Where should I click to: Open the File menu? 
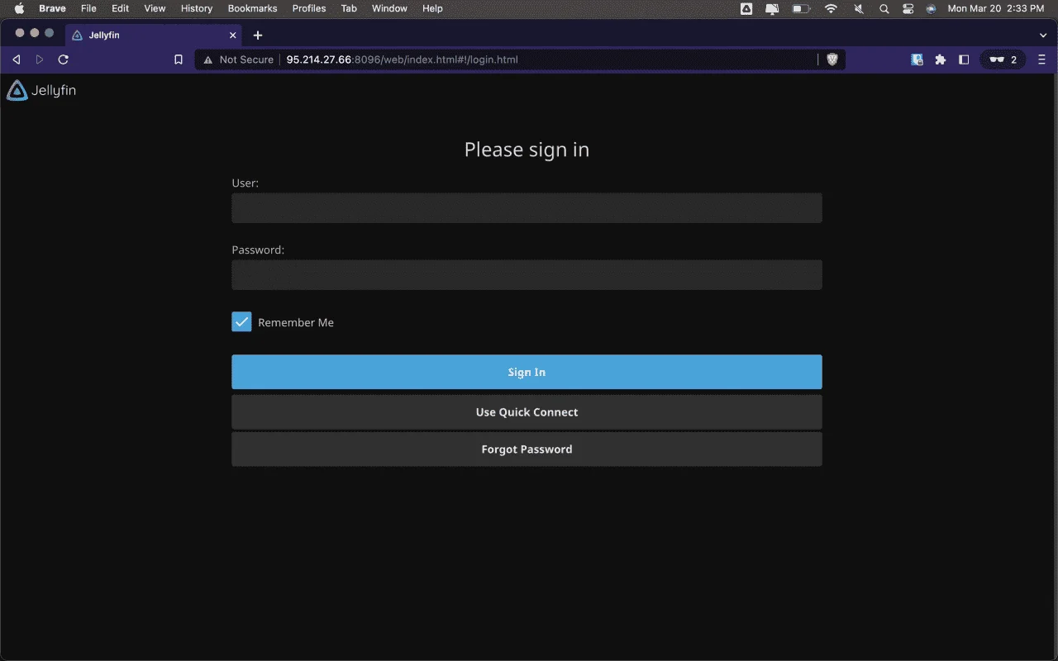click(88, 8)
